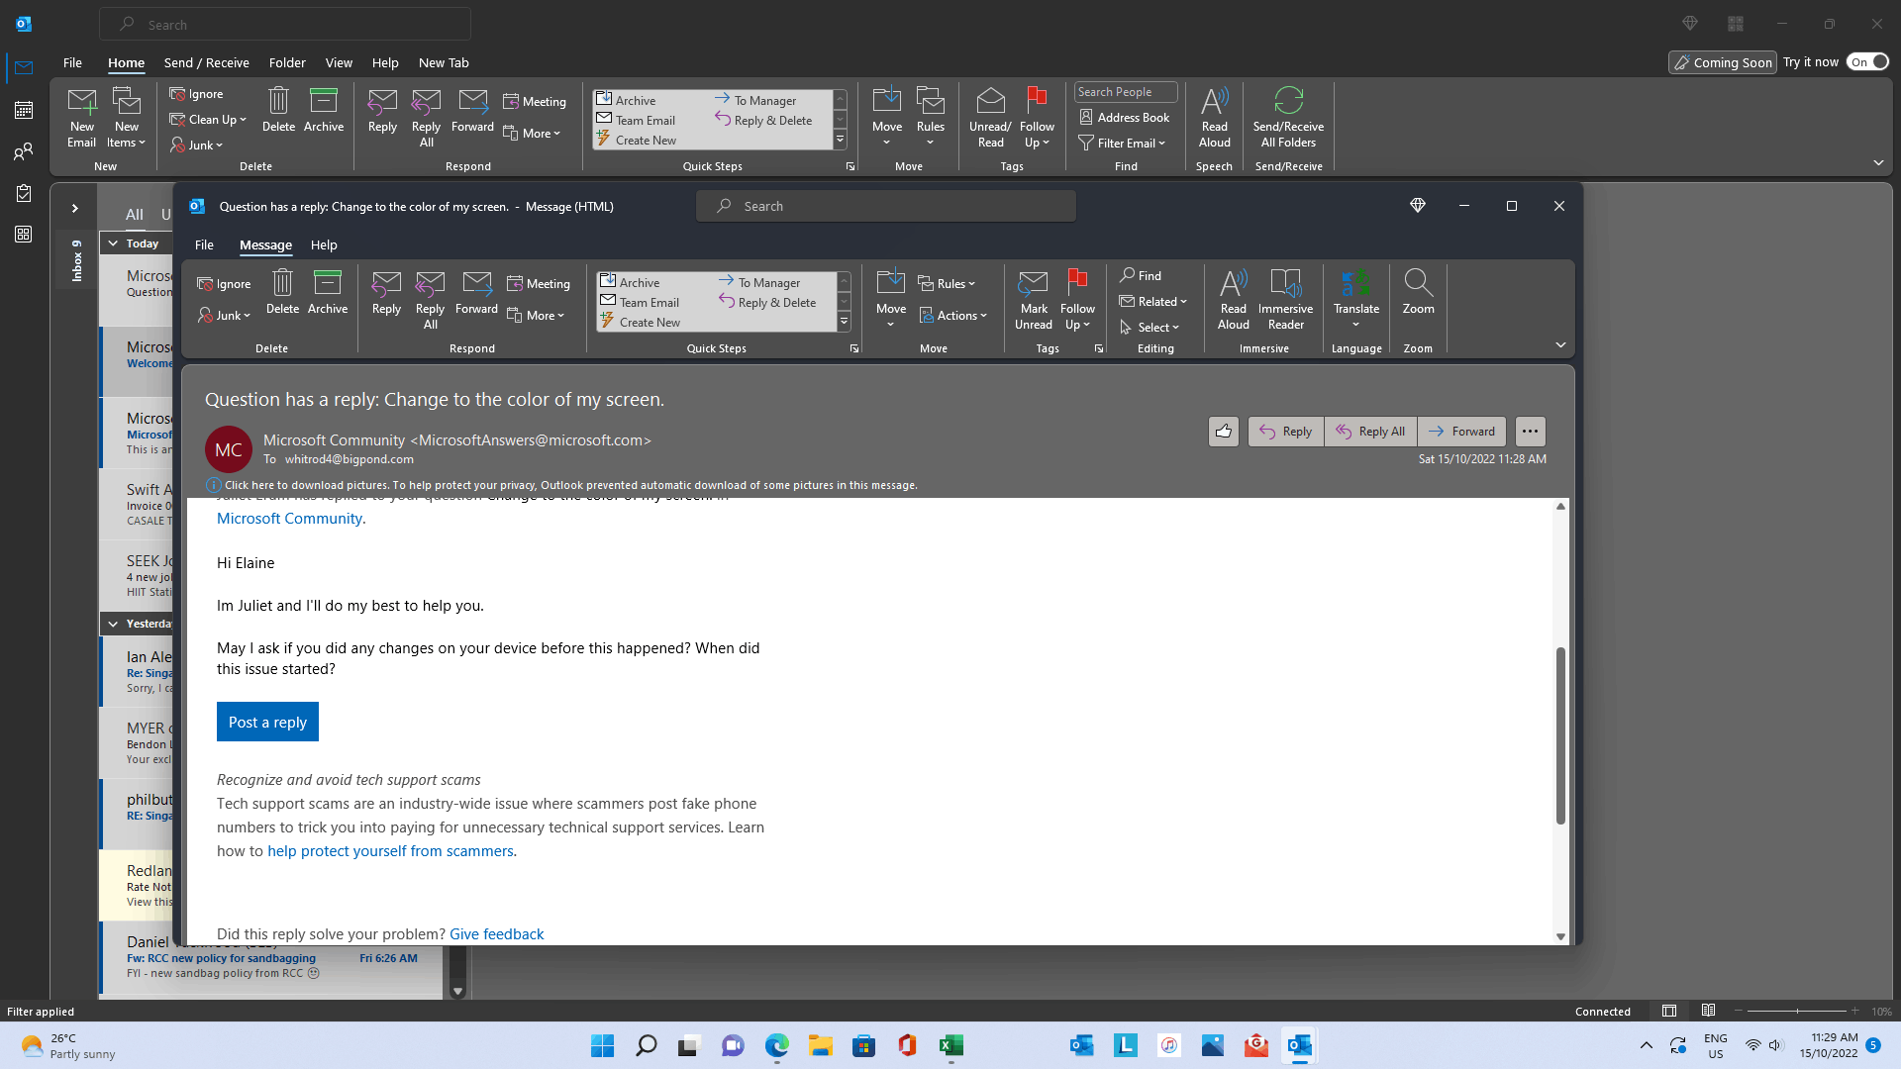
Task: Click the Translate icon in message ribbon
Action: pos(1356,298)
